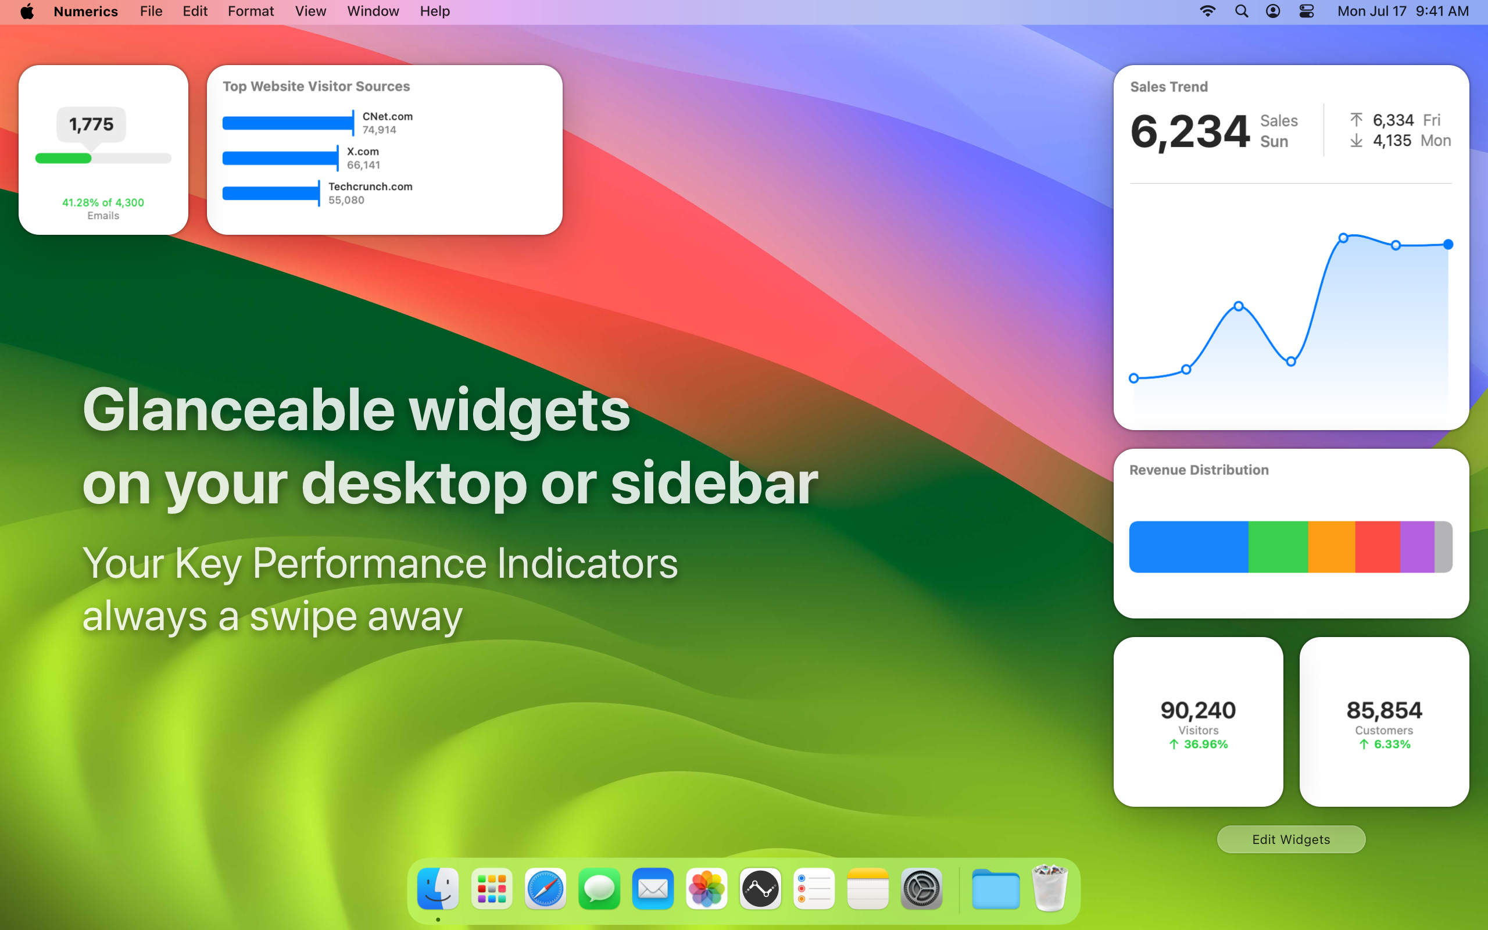The height and width of the screenshot is (930, 1488).
Task: Open the Messages app icon
Action: 599,889
